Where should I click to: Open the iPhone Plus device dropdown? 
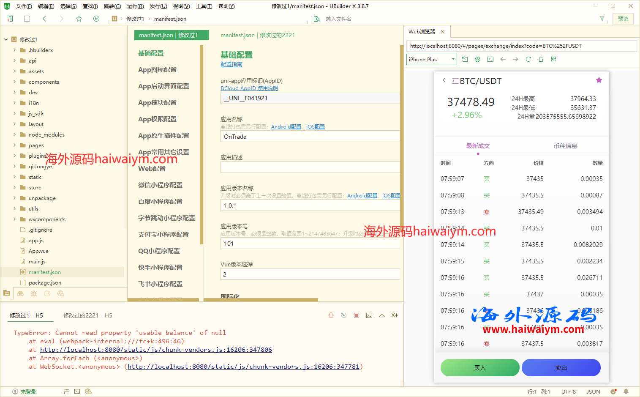click(x=431, y=59)
